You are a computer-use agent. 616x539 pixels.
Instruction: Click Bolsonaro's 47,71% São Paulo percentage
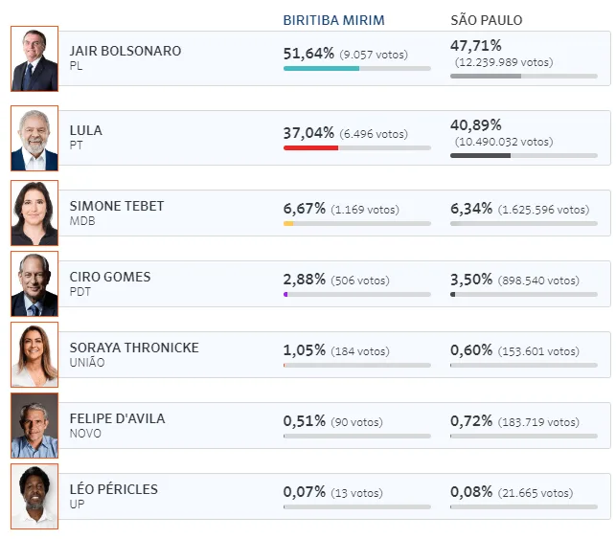click(x=475, y=45)
